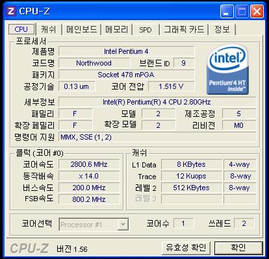Click the L1 Data 4-way field
The image size is (269, 259).
pyautogui.click(x=240, y=164)
